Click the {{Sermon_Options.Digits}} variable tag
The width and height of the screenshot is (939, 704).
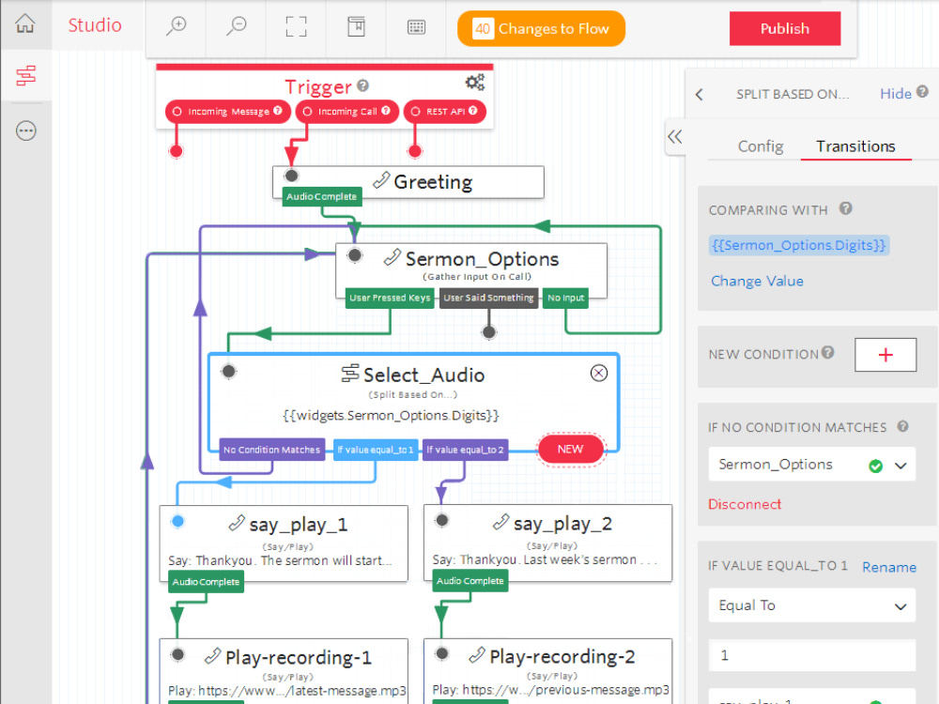point(798,245)
